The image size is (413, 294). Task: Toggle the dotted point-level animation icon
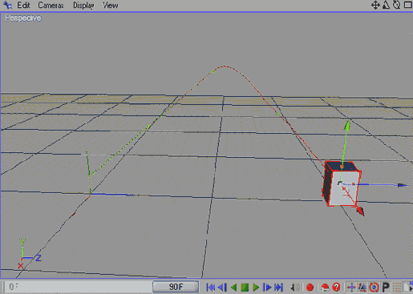pyautogui.click(x=397, y=288)
